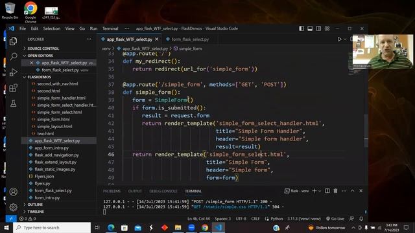The width and height of the screenshot is (415, 233).
Task: Toggle primary side bar layout icon
Action: click(302, 28)
